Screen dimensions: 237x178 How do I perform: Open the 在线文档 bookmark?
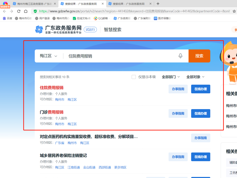click(x=82, y=18)
